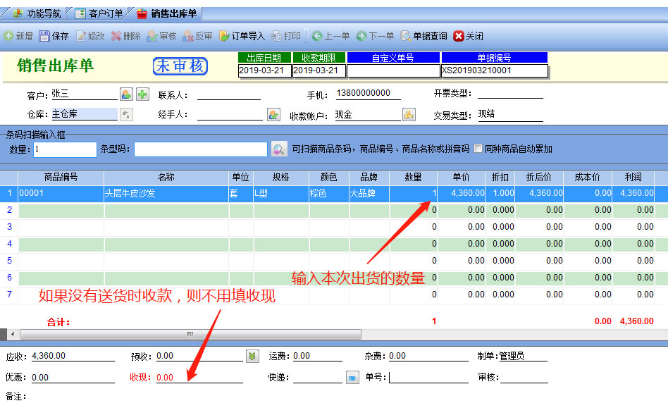Enable 同种商品自动累加 checkbox

point(478,149)
